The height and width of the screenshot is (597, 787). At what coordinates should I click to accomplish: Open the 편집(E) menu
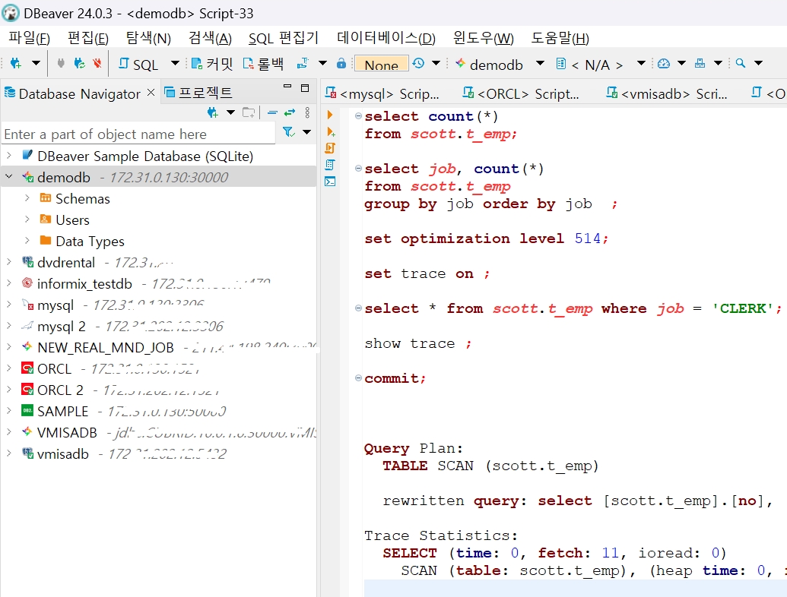pyautogui.click(x=88, y=38)
